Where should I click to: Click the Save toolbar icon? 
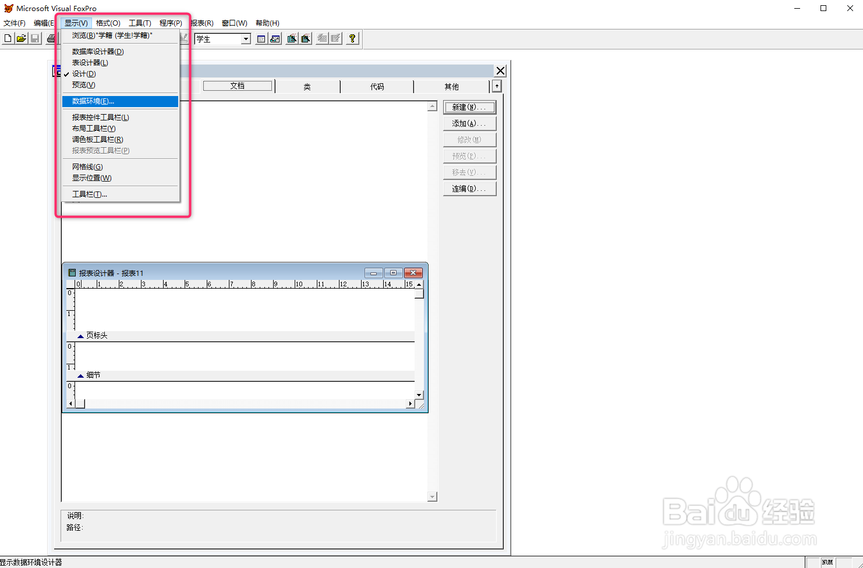pyautogui.click(x=35, y=38)
